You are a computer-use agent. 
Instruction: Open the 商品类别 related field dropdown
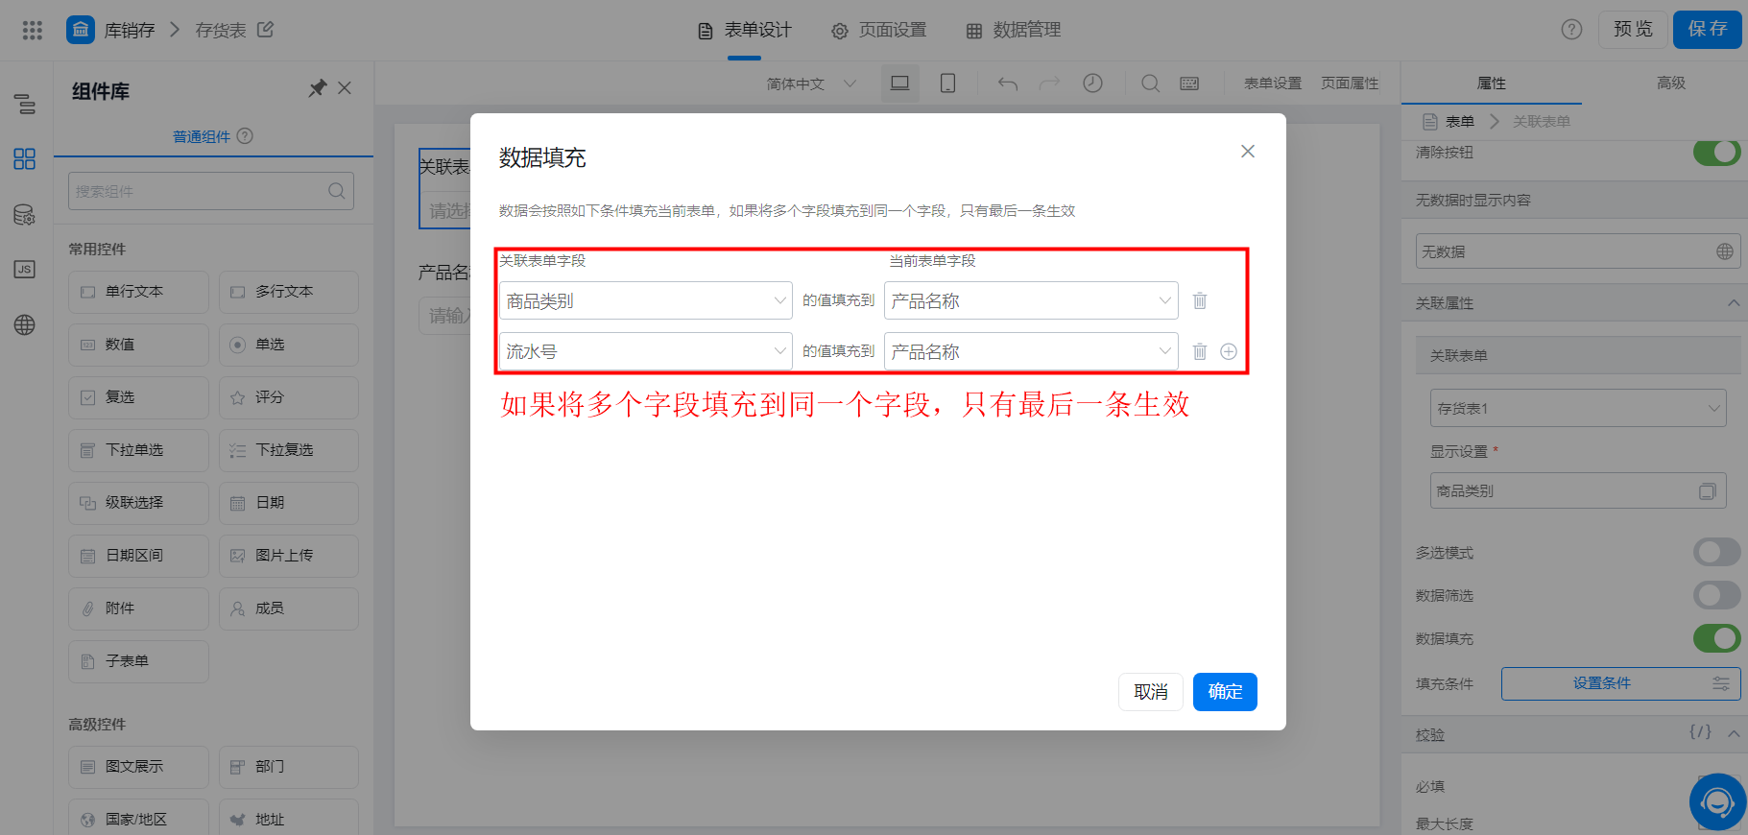(646, 300)
